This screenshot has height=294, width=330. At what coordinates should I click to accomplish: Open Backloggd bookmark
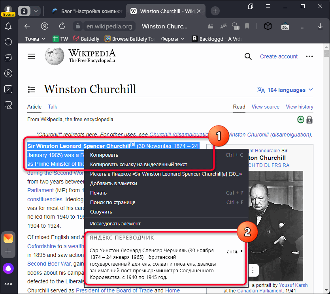point(217,39)
